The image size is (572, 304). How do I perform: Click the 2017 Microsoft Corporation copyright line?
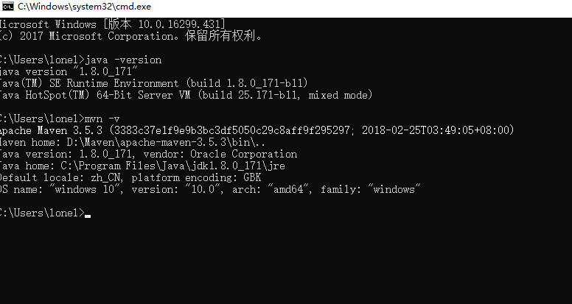131,36
